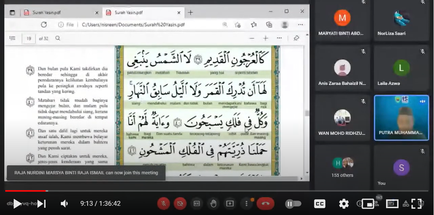The width and height of the screenshot is (434, 215).
Task: Search within the PDF document
Action: 58,39
